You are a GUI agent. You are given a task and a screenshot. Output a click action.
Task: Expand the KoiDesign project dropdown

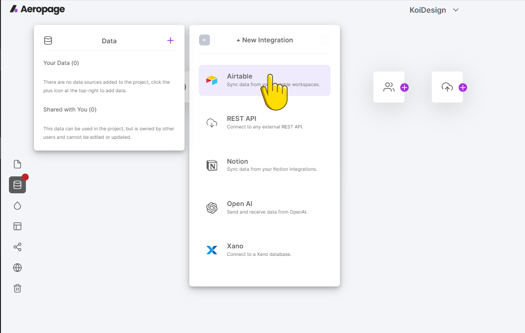[x=434, y=10]
